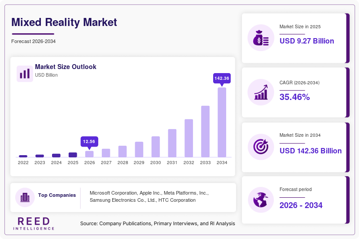Click the globe icon beside Forecast period
359x239 pixels.
(x=261, y=200)
